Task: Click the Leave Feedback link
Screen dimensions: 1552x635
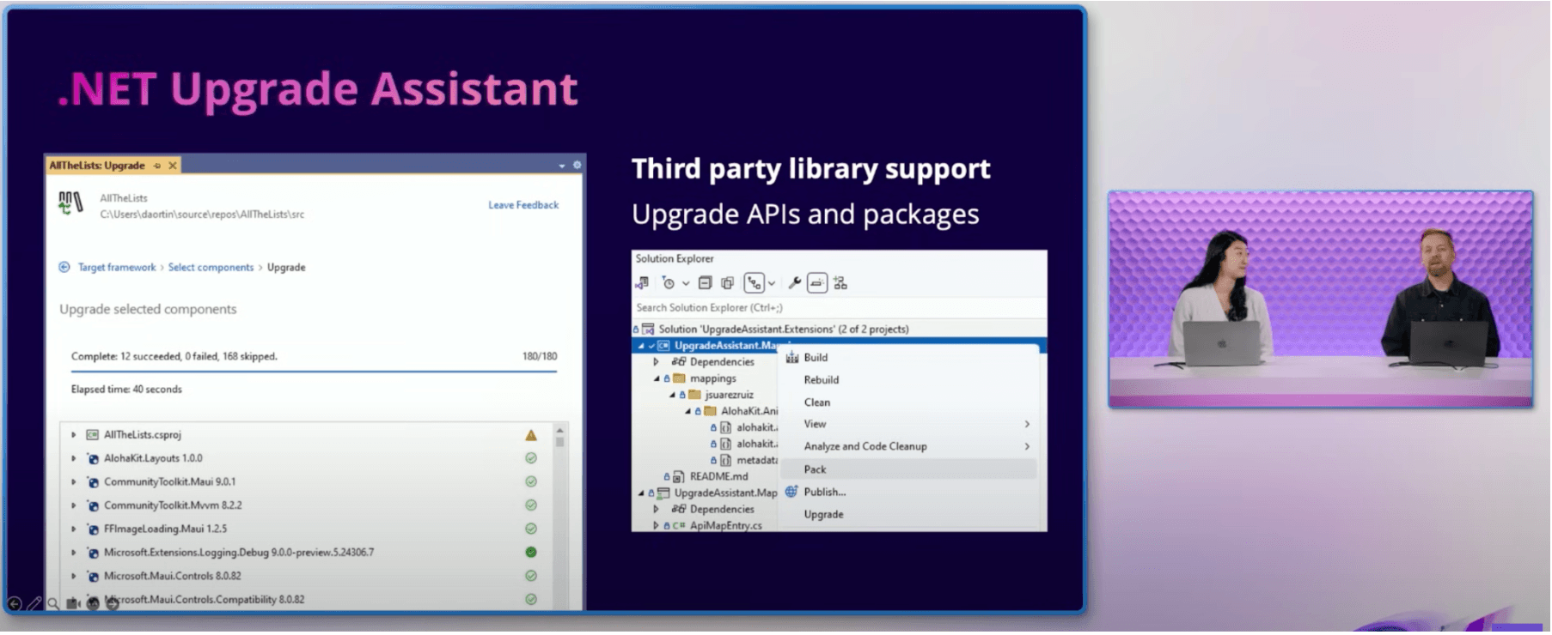Action: 523,205
